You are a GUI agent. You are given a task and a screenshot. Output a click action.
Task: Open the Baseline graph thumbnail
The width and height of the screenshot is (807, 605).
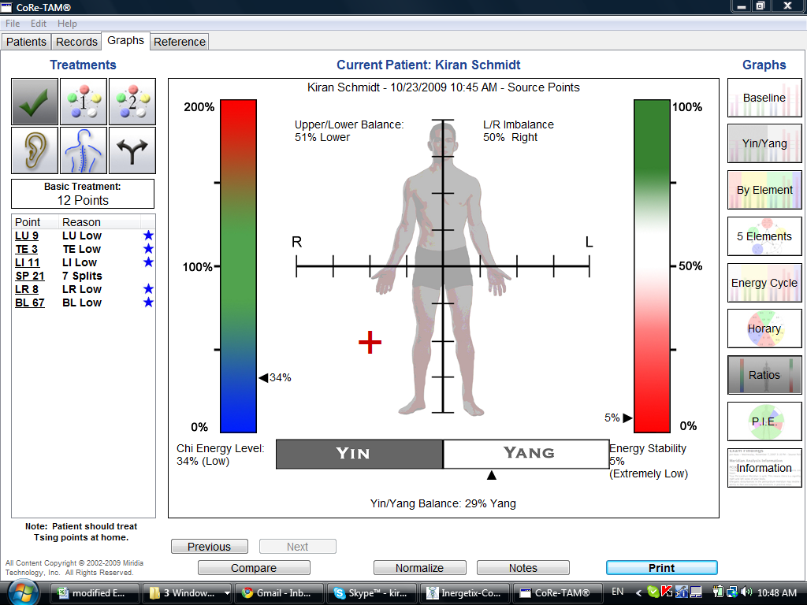click(x=764, y=98)
